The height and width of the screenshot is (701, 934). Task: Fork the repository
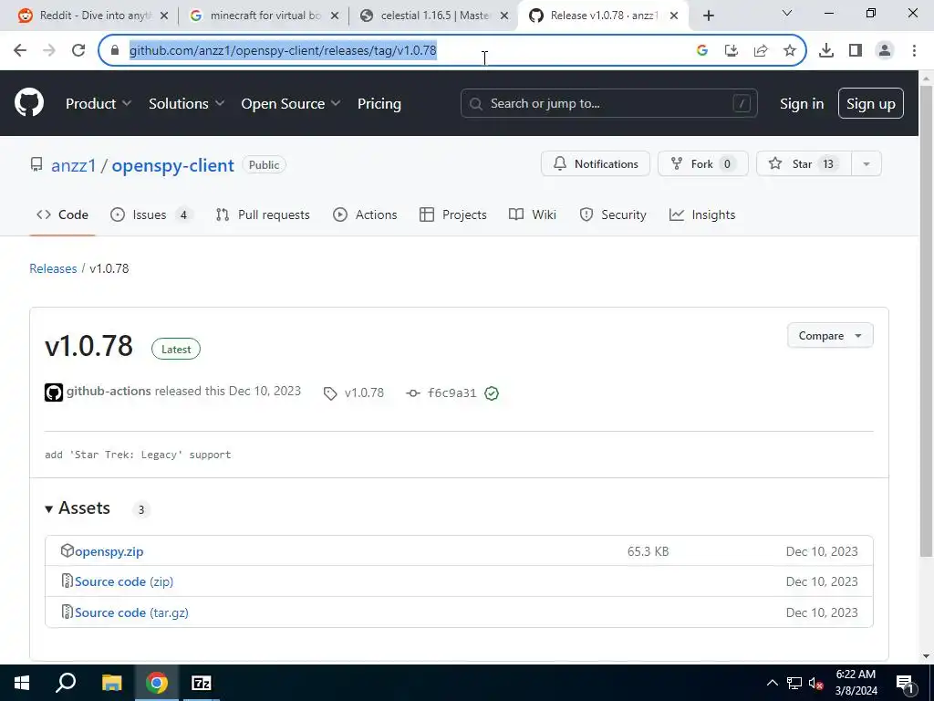[x=703, y=164]
